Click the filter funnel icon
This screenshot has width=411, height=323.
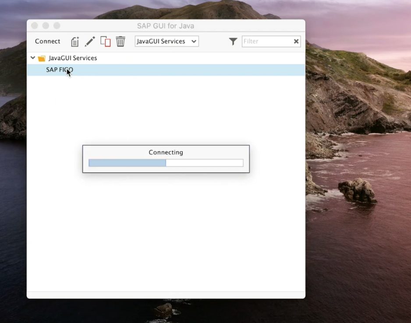pos(233,41)
